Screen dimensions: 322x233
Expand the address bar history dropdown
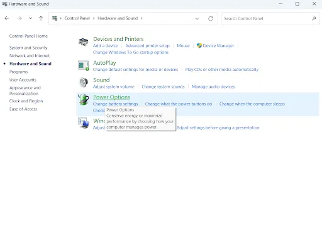click(x=197, y=19)
